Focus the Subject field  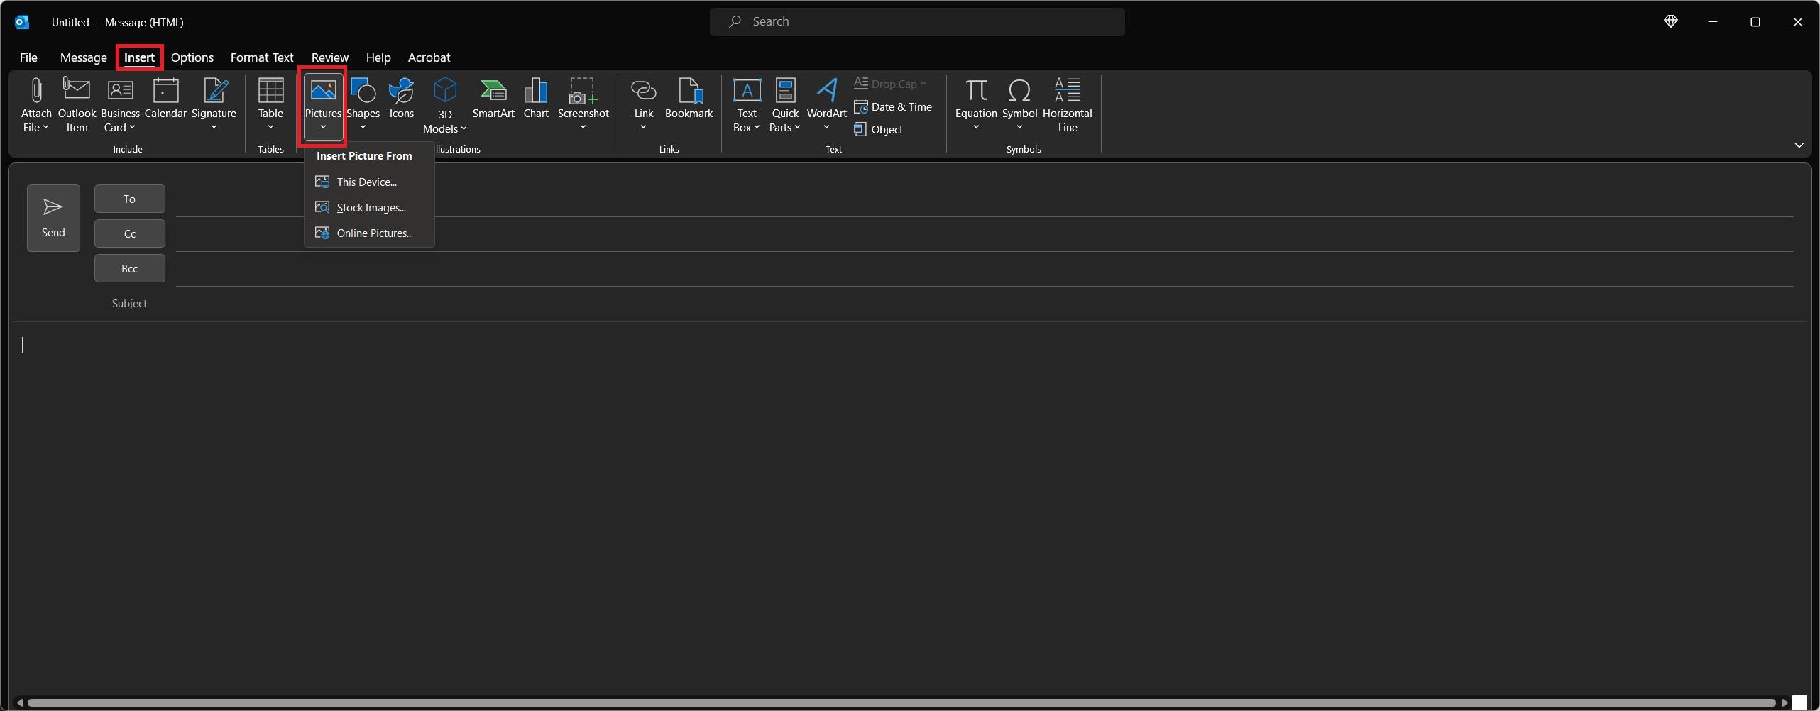tap(985, 304)
